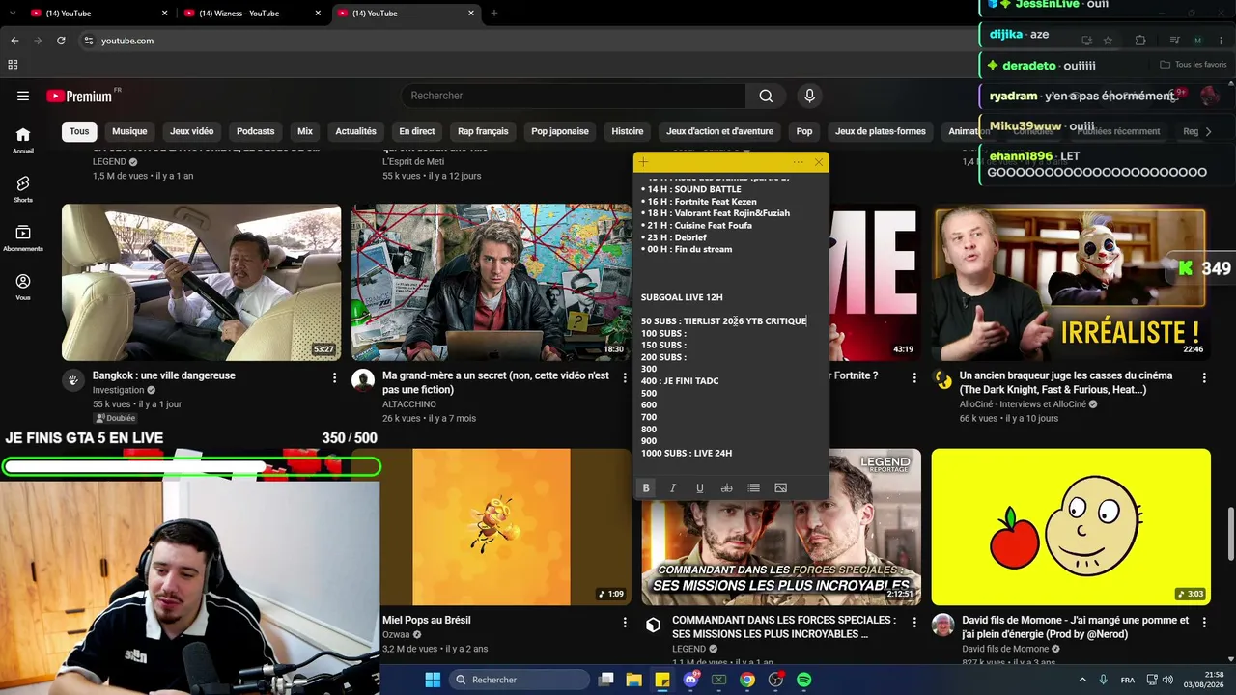Open options for the Ancien braqueur video
Viewport: 1236px width, 695px height.
click(1203, 377)
